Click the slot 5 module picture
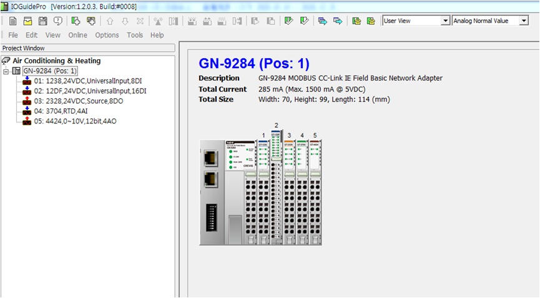The height and width of the screenshot is (298, 540). pos(315,193)
